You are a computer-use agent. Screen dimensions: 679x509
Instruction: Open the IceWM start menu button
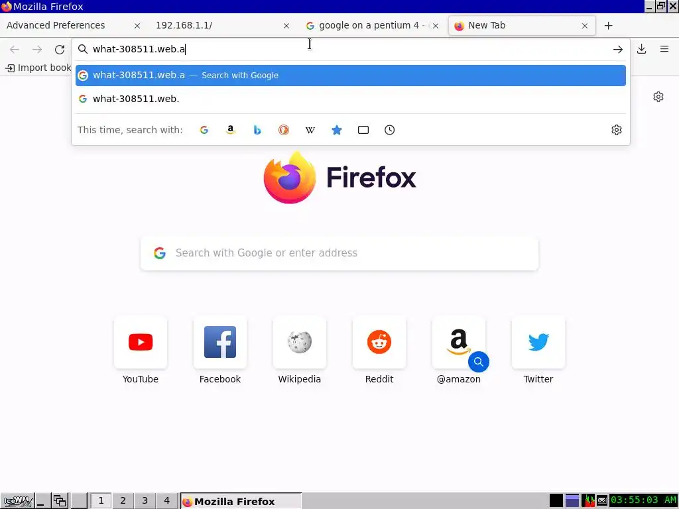(17, 501)
